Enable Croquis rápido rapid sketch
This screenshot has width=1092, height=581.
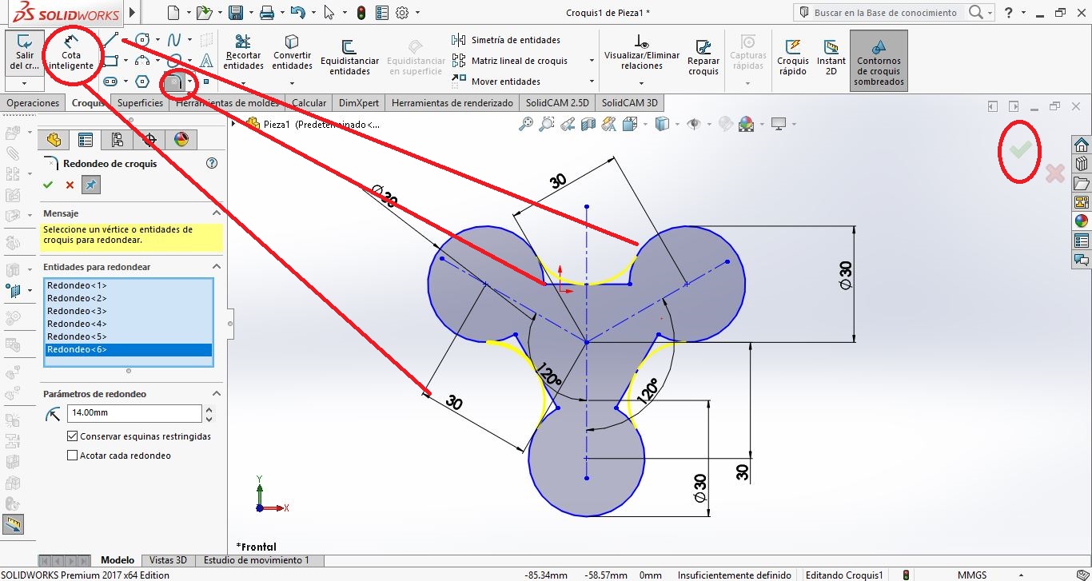click(x=793, y=58)
